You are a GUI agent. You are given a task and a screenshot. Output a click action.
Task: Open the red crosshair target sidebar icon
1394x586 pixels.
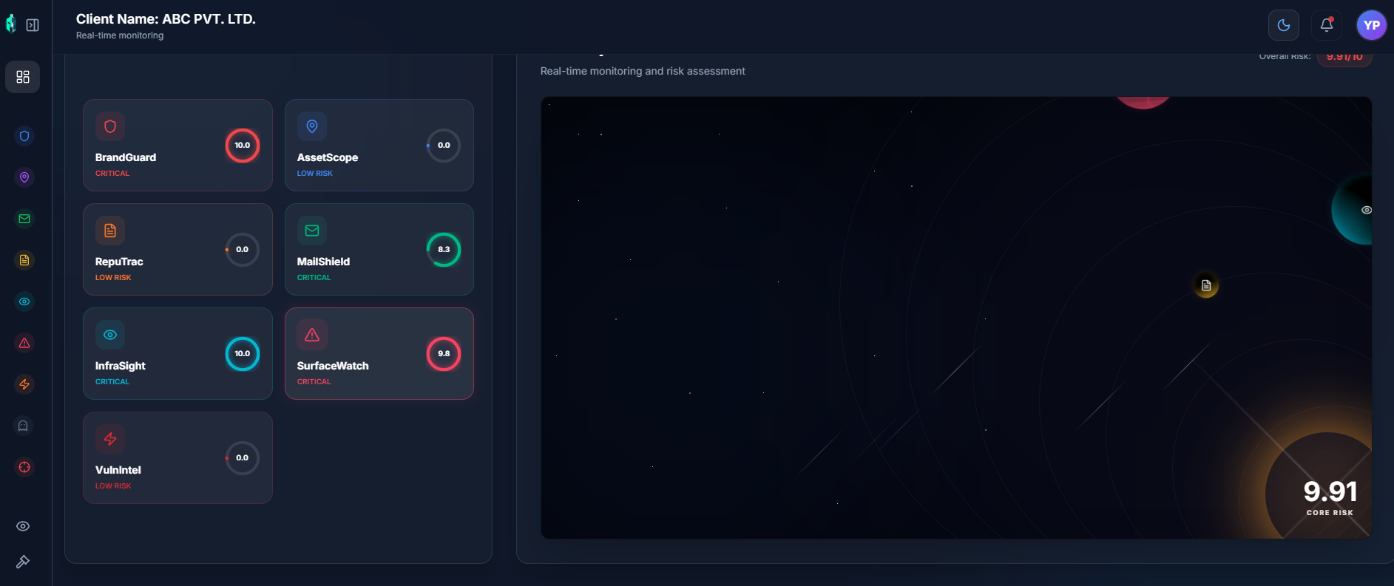[x=24, y=467]
